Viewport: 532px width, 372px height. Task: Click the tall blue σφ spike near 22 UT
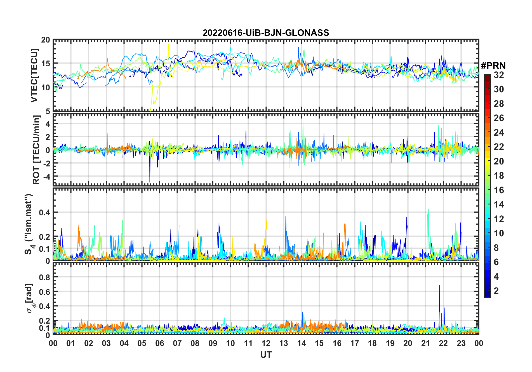(439, 288)
